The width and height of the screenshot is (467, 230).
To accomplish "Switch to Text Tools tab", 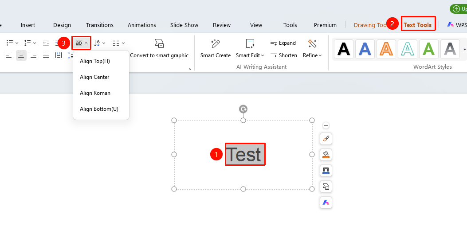I will (418, 25).
